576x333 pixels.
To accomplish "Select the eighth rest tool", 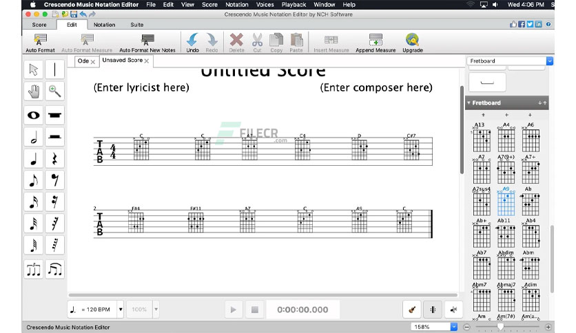I will tap(54, 180).
